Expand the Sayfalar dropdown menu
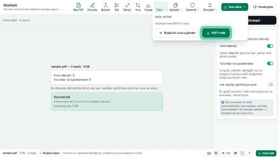The image size is (279, 157). (x=175, y=7)
